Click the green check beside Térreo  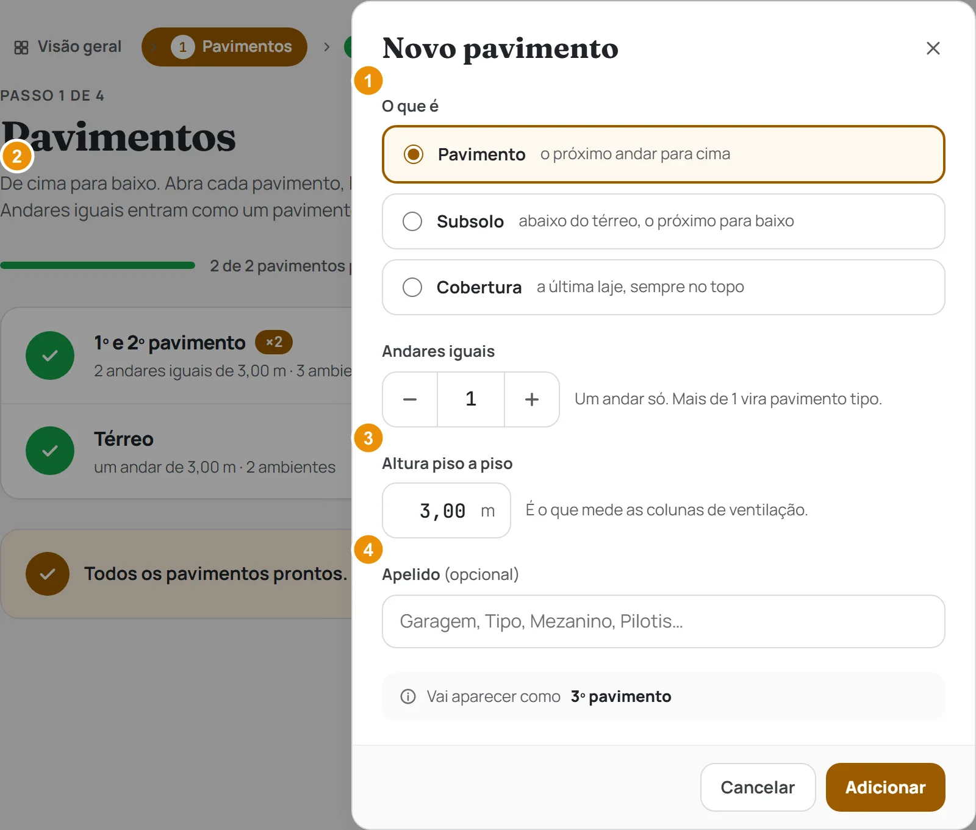tap(50, 451)
